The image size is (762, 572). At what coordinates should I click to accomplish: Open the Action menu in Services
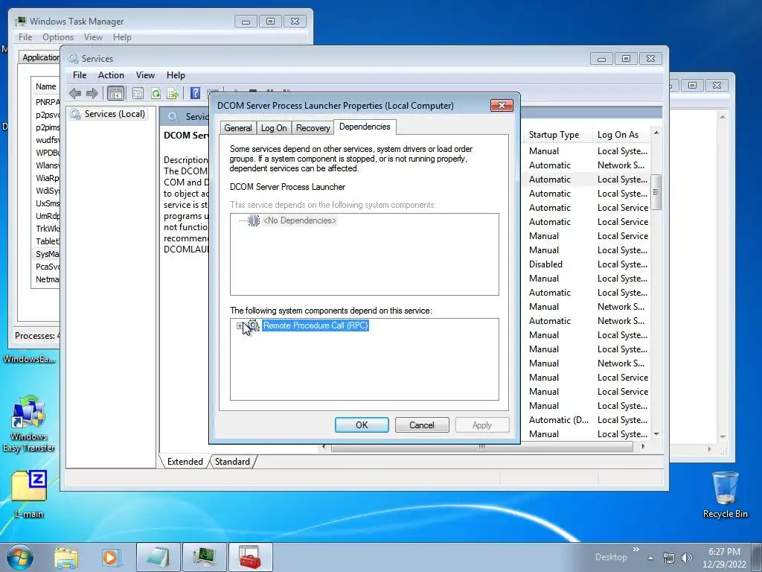pyautogui.click(x=111, y=75)
